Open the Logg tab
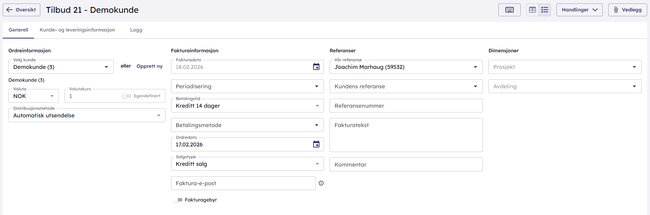650x215 pixels. tap(136, 30)
